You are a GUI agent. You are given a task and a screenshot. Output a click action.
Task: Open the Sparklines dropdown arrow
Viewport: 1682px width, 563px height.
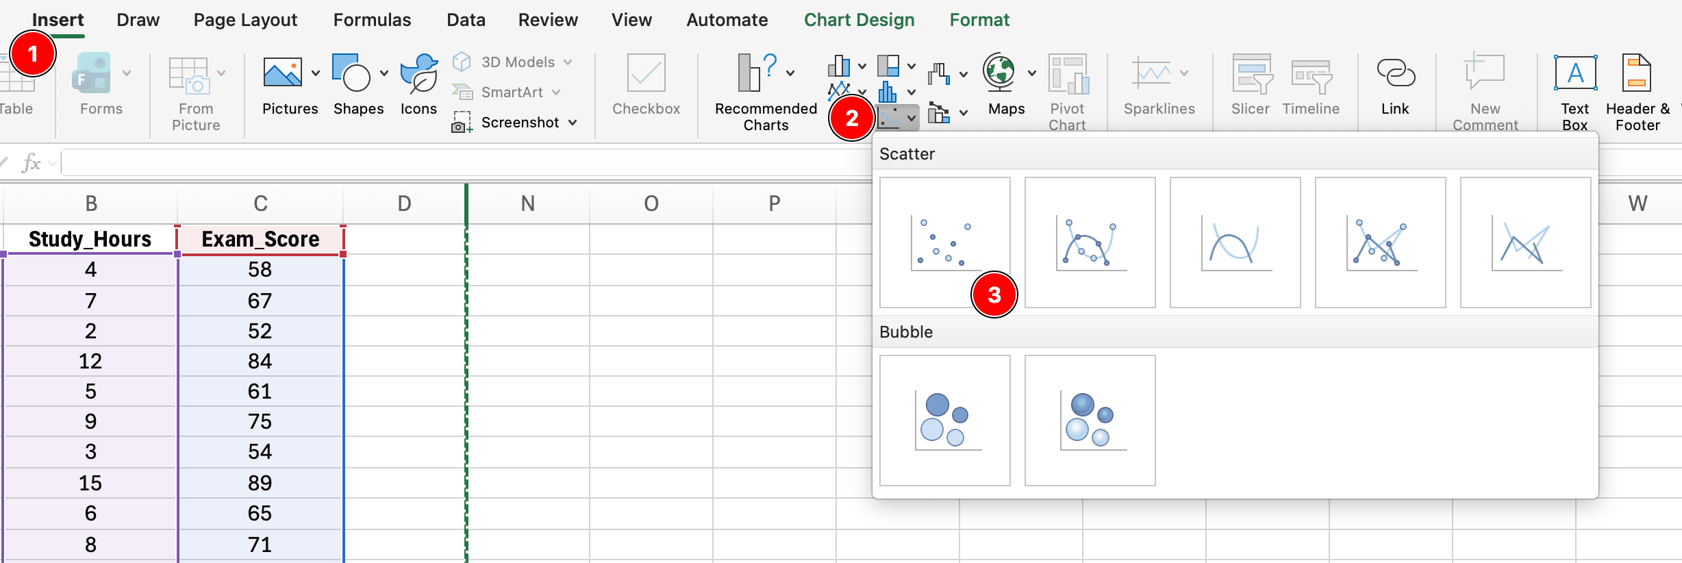pyautogui.click(x=1185, y=71)
